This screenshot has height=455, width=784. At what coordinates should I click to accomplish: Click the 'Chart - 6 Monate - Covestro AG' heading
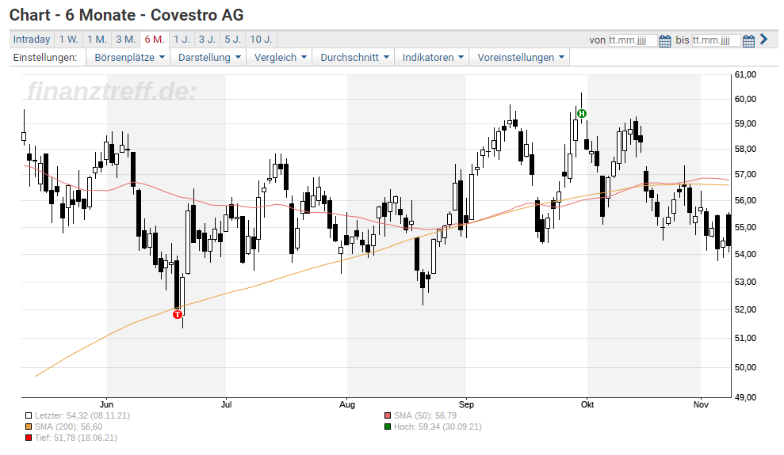pyautogui.click(x=127, y=15)
